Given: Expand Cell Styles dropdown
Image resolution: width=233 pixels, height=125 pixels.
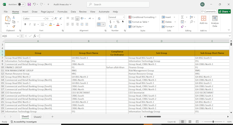Looking at the screenshot, I should pyautogui.click(x=143, y=27).
